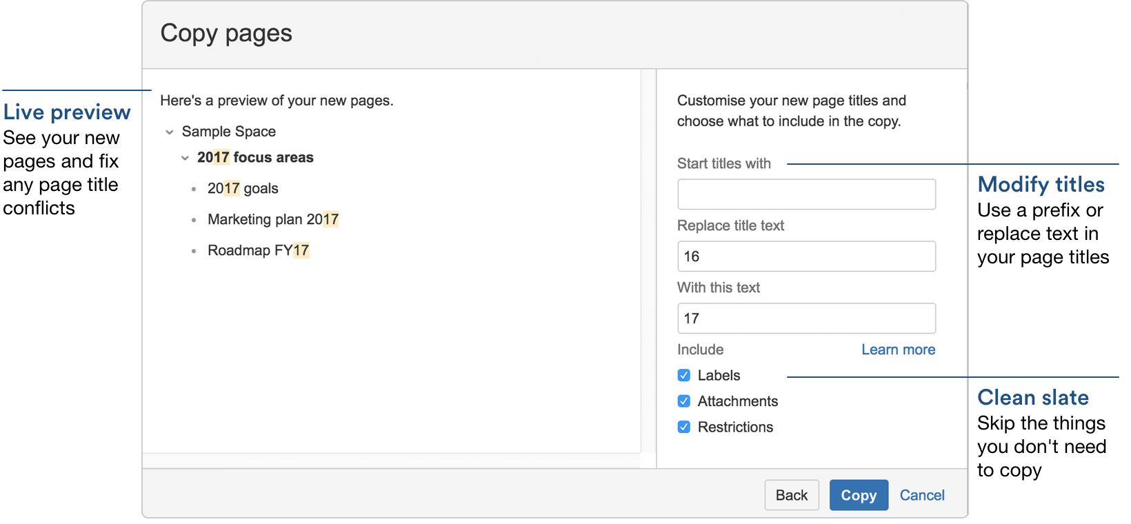
Task: Select the Marketing plan 2017 page
Action: 273,219
